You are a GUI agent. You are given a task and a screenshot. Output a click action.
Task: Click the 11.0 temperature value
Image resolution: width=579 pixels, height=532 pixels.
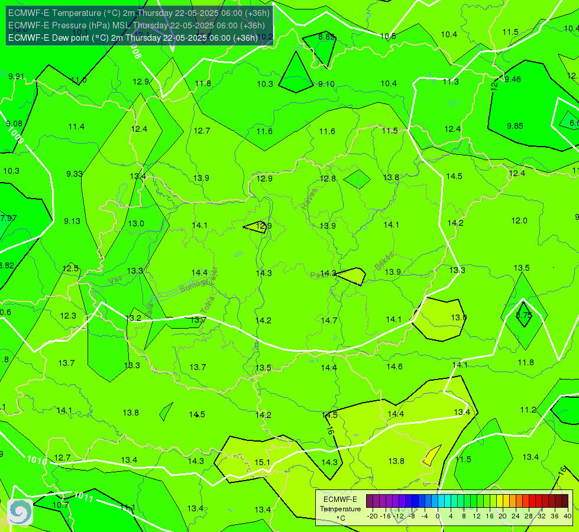[79, 80]
